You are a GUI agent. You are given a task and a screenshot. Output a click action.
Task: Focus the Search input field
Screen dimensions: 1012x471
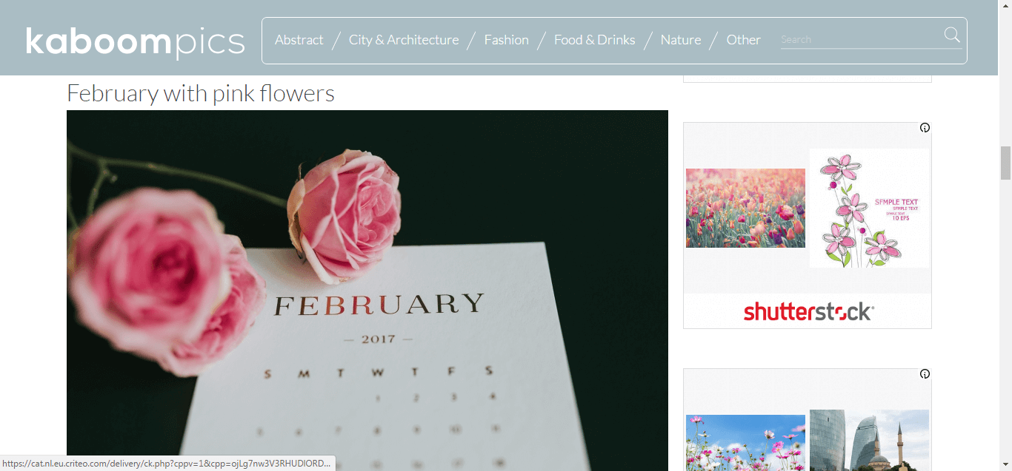pos(861,40)
